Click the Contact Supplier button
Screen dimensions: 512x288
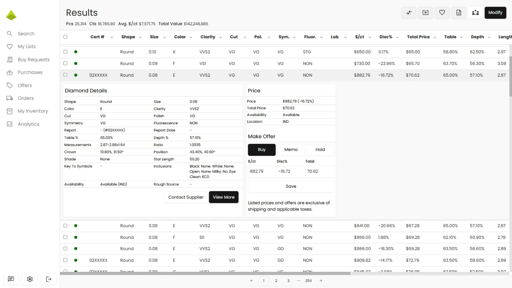(x=186, y=197)
